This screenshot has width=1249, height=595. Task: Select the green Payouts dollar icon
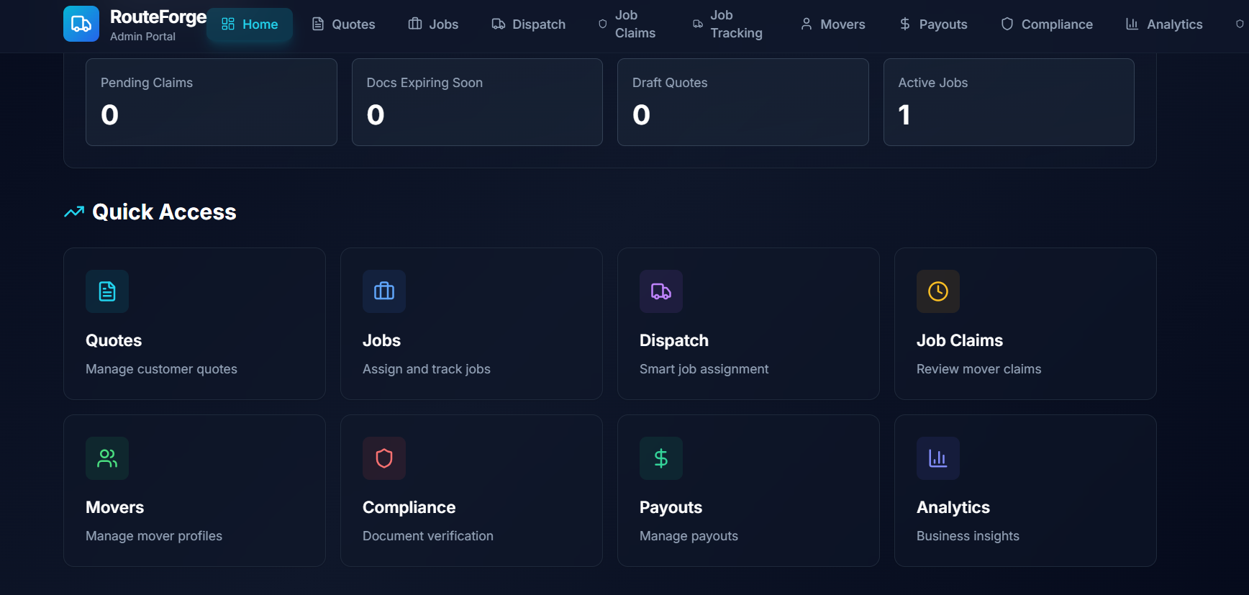tap(660, 458)
